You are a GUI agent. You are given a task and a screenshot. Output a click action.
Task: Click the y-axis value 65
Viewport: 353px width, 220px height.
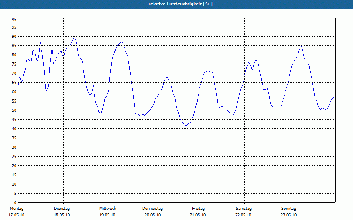(x=14, y=83)
